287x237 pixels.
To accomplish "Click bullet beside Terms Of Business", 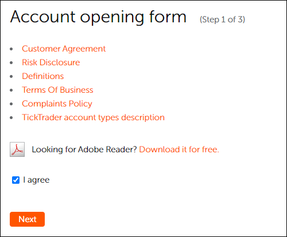I will (11, 90).
